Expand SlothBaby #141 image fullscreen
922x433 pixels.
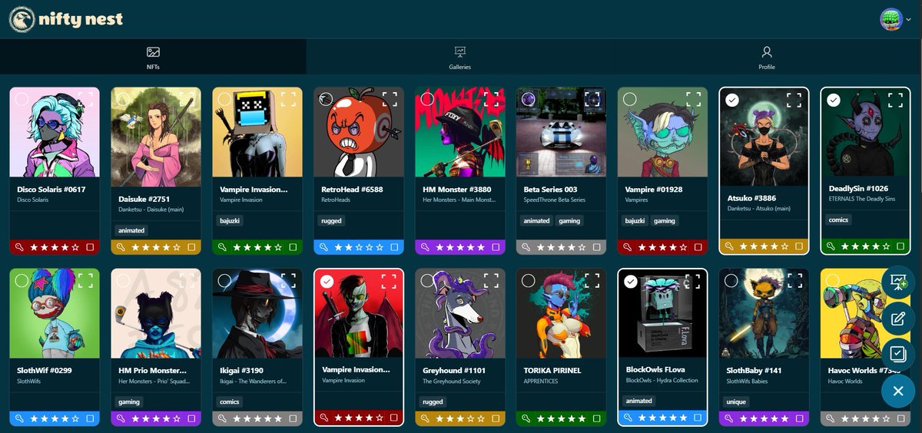(795, 280)
